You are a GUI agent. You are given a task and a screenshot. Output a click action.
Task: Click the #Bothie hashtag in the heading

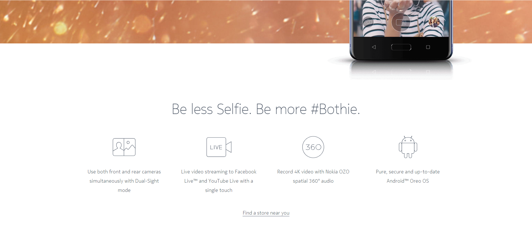335,109
